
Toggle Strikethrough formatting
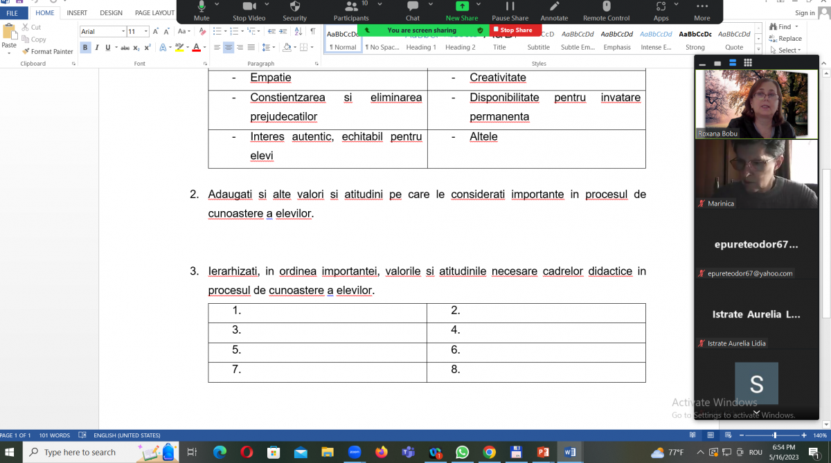pyautogui.click(x=125, y=48)
